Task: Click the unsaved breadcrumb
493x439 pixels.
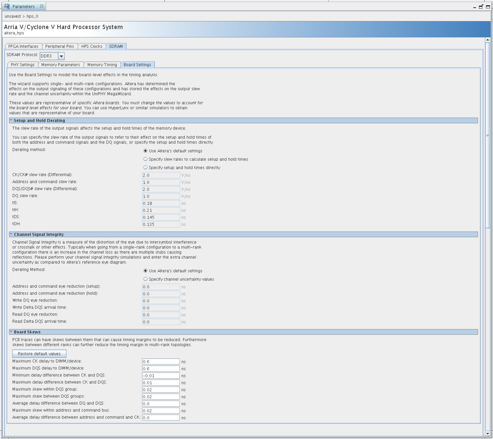Action: coord(13,16)
